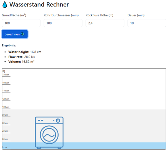Click into the Rückfluss Höhe (m) field
168x151 pixels.
105,23
